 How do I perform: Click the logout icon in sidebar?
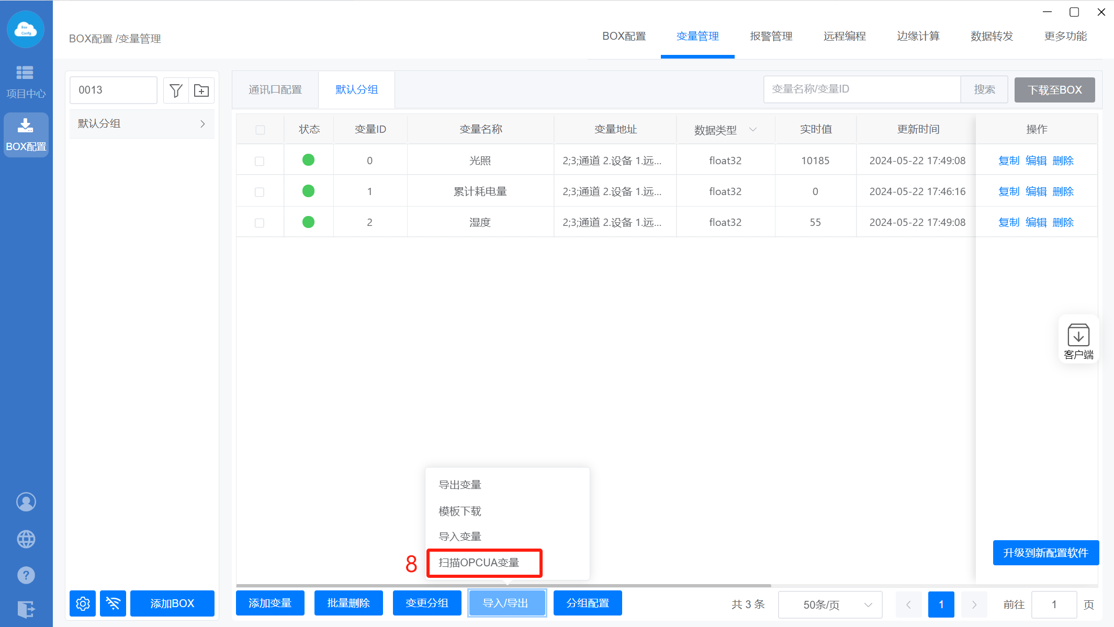(x=26, y=609)
